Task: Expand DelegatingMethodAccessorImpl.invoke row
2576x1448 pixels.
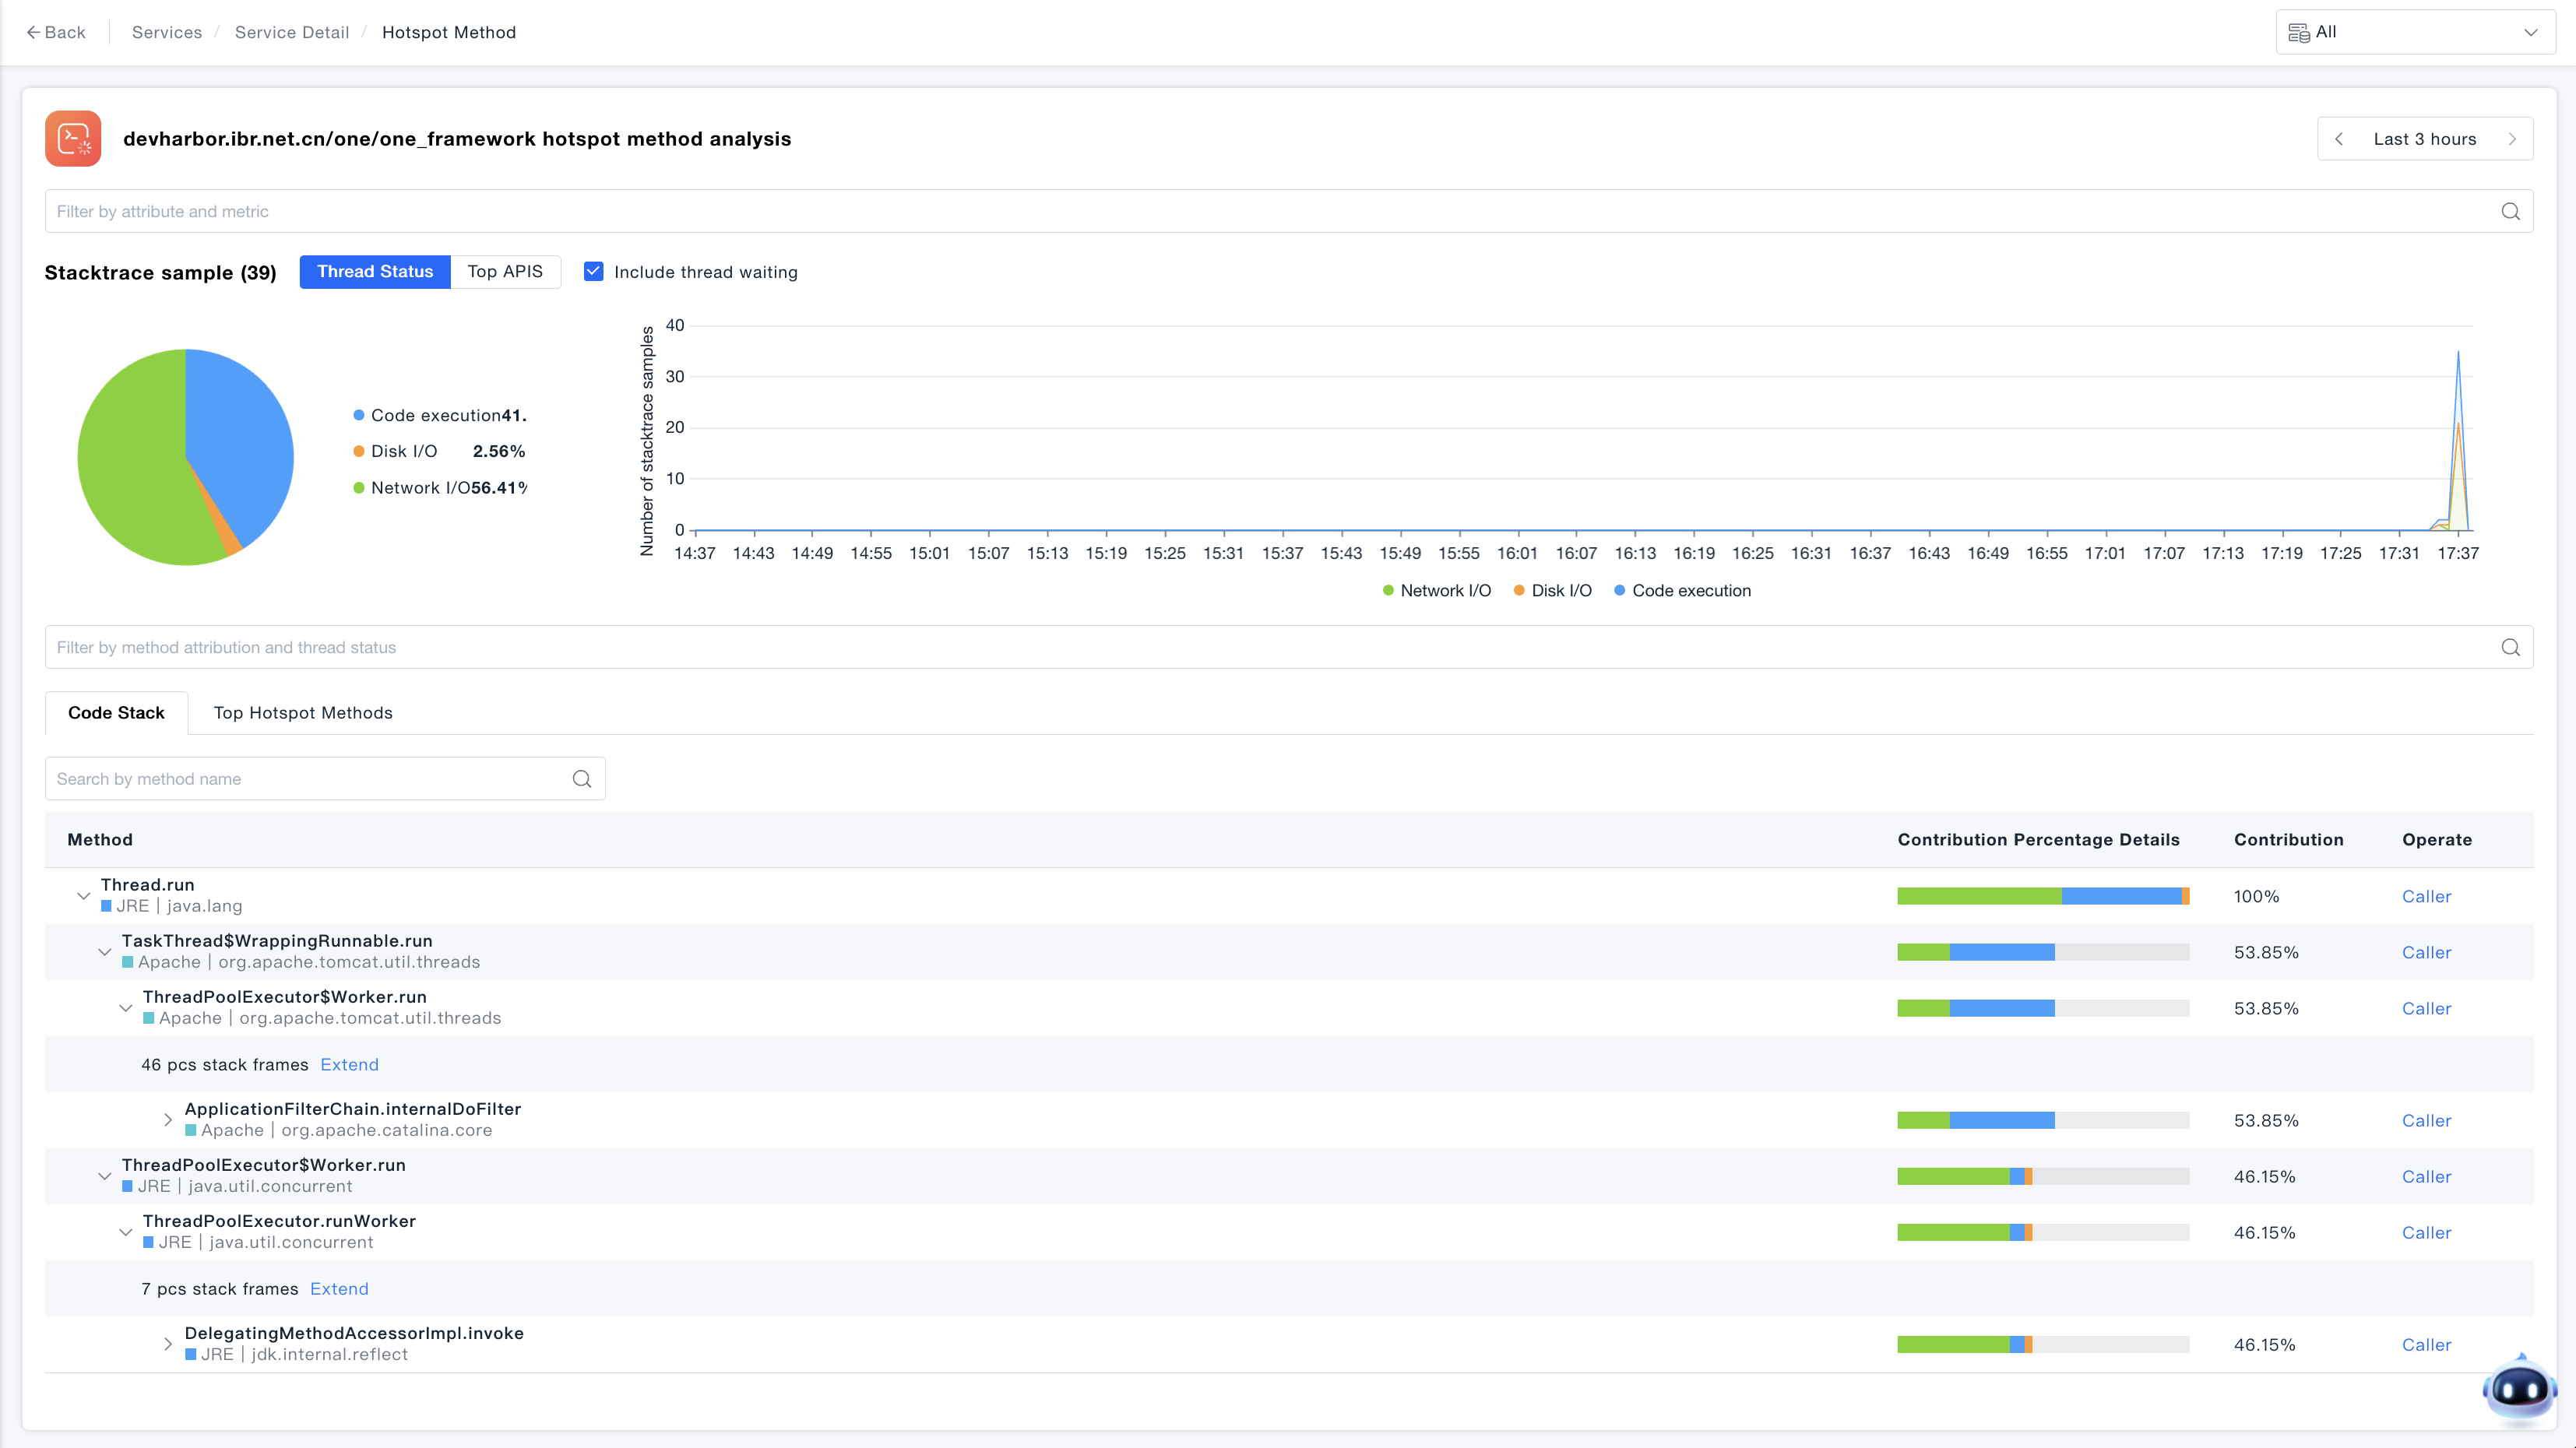Action: 168,1344
